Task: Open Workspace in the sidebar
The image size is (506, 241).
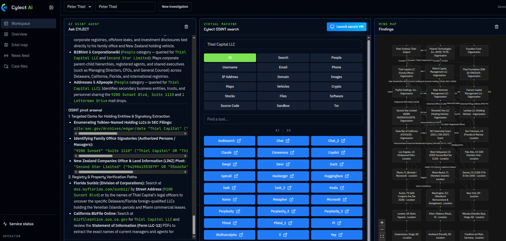Action: pos(29,24)
